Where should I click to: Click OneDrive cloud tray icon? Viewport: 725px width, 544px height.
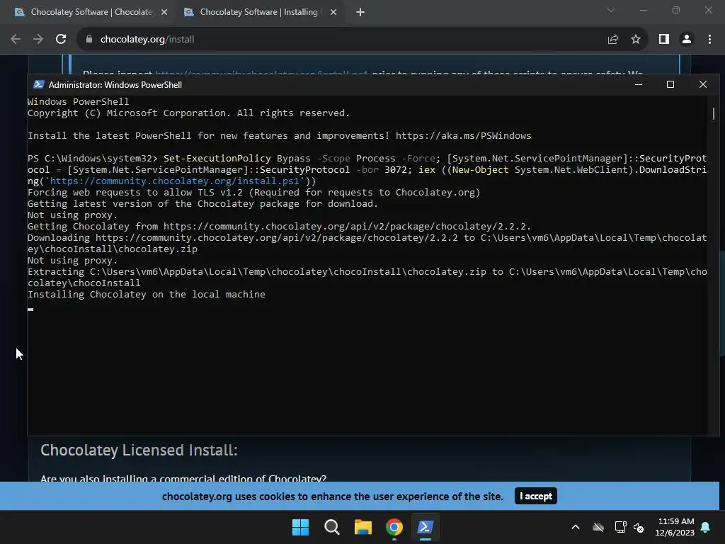(598, 527)
